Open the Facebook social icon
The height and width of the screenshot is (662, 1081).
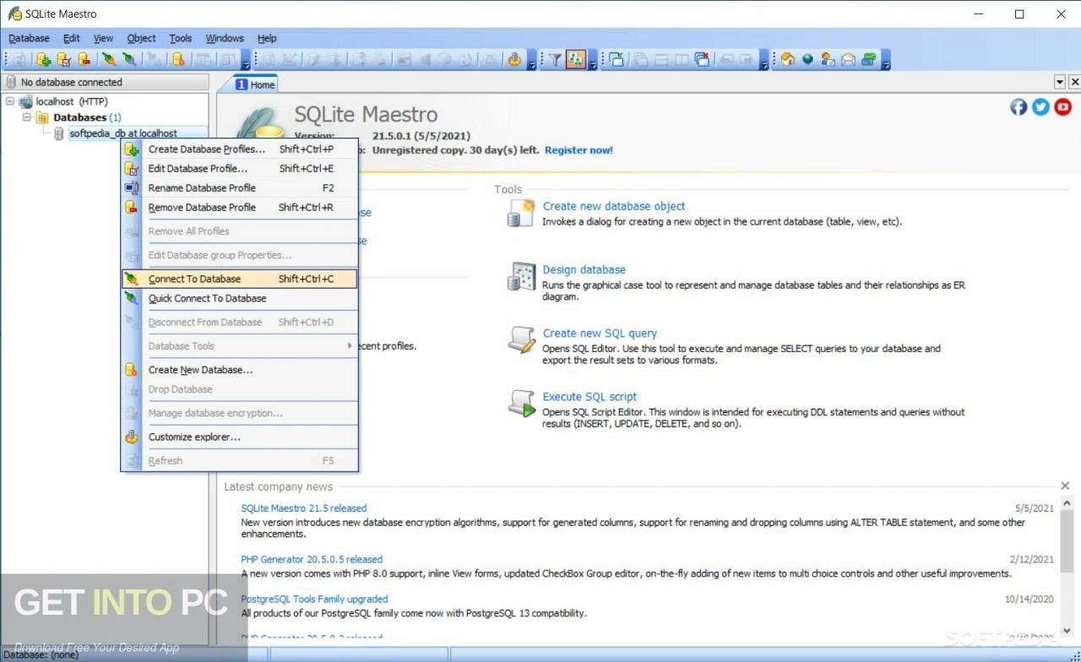[x=1019, y=106]
